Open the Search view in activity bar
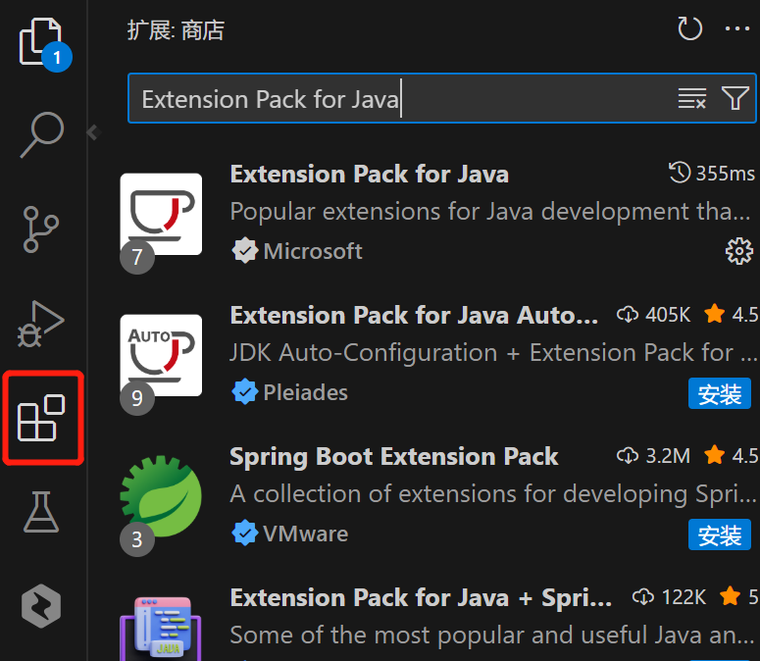This screenshot has height=661, width=760. point(41,134)
